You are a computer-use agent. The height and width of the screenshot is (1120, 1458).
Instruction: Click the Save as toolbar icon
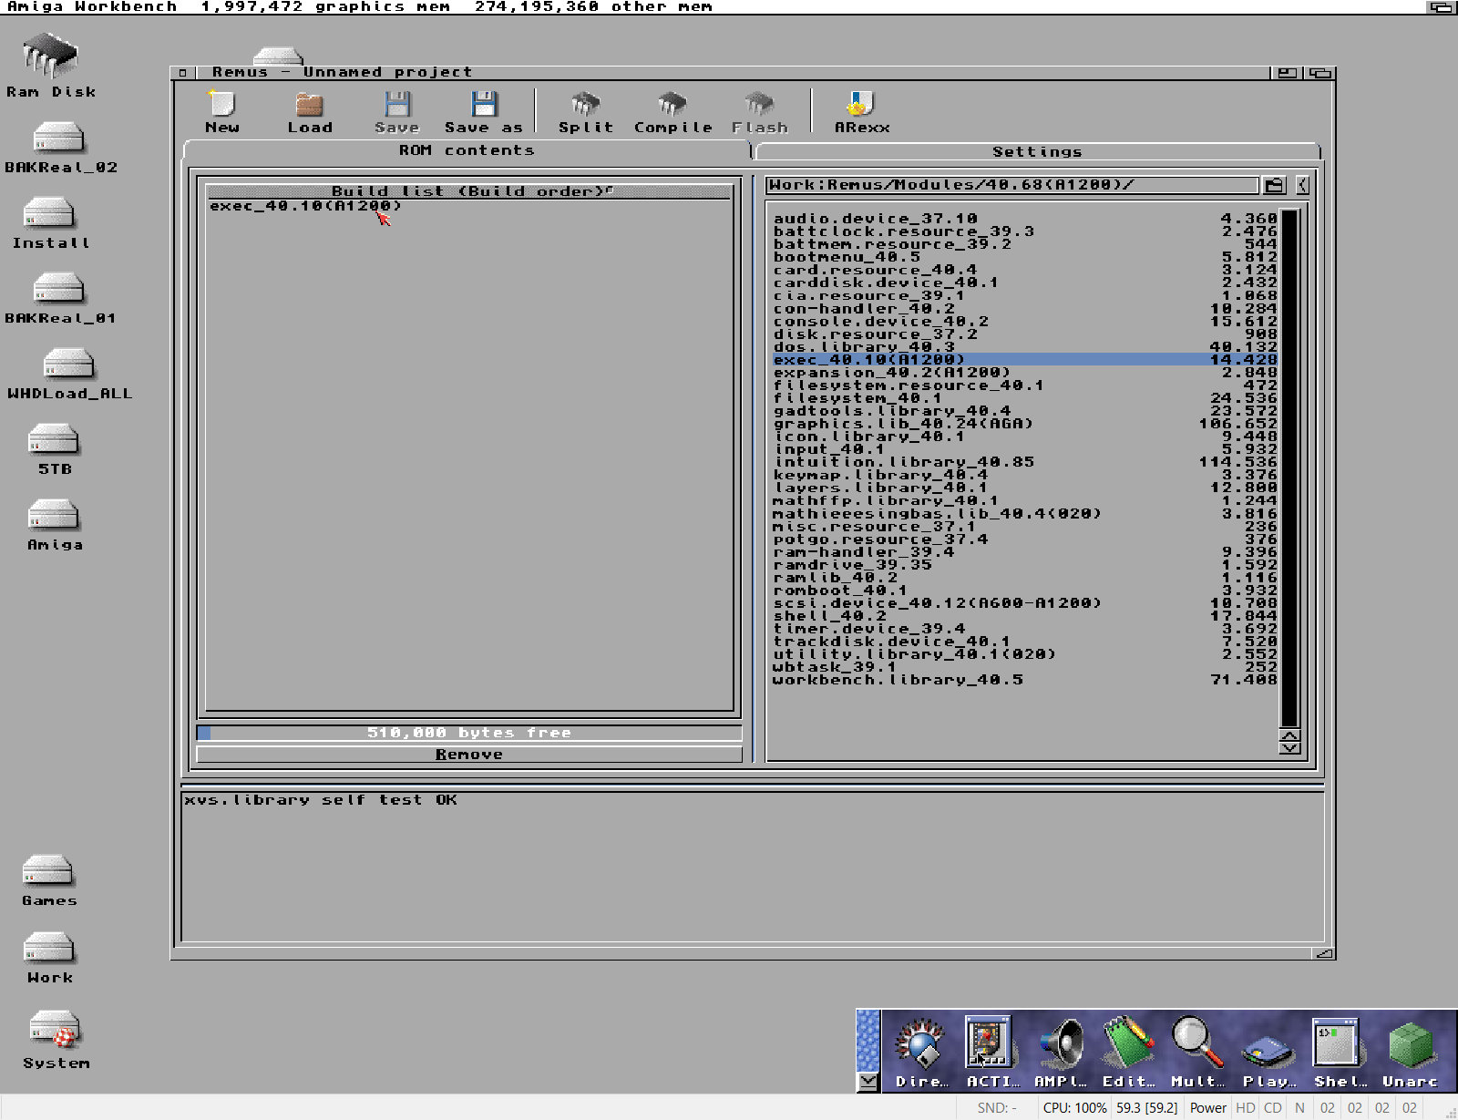point(484,112)
